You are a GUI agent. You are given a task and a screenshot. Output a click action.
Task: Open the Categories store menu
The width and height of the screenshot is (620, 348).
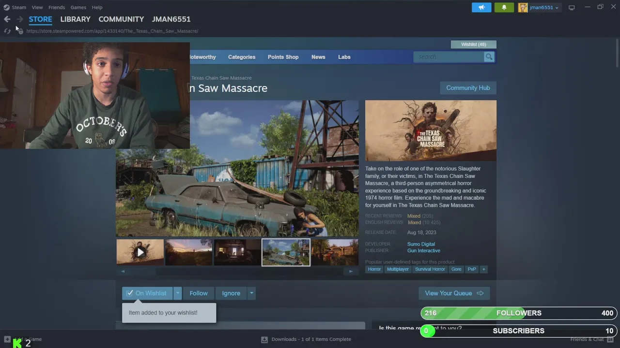click(242, 57)
